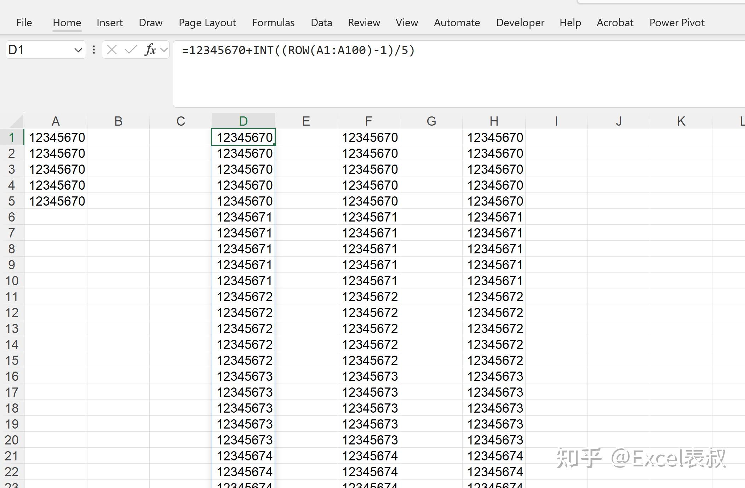Cancel cell entry with the X icon
Viewport: 745px width, 488px height.
(x=111, y=50)
